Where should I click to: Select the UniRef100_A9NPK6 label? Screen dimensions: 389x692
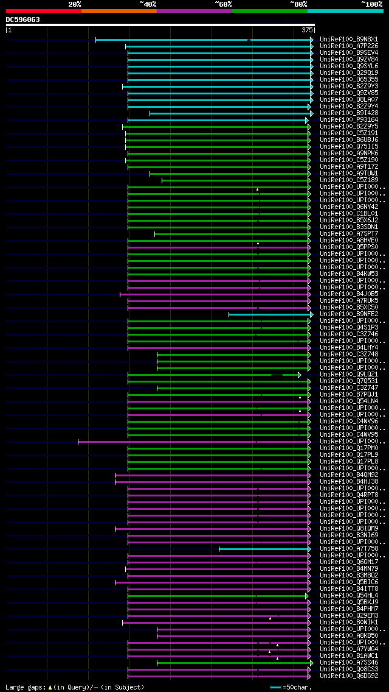(x=349, y=154)
